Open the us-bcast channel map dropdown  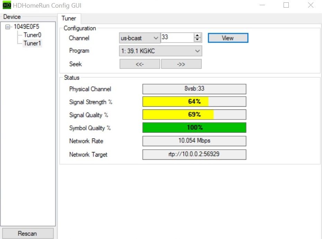[x=140, y=38]
